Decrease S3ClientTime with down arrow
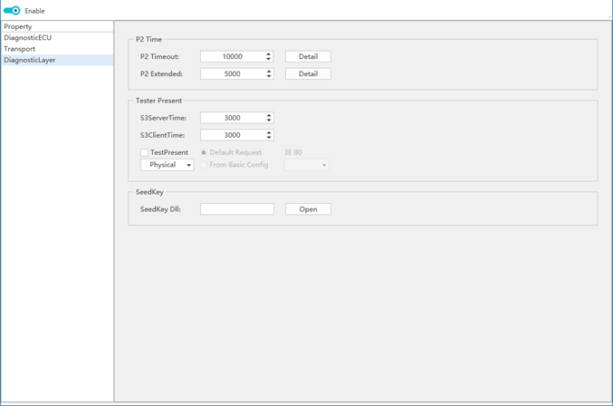613x406 pixels. point(268,138)
